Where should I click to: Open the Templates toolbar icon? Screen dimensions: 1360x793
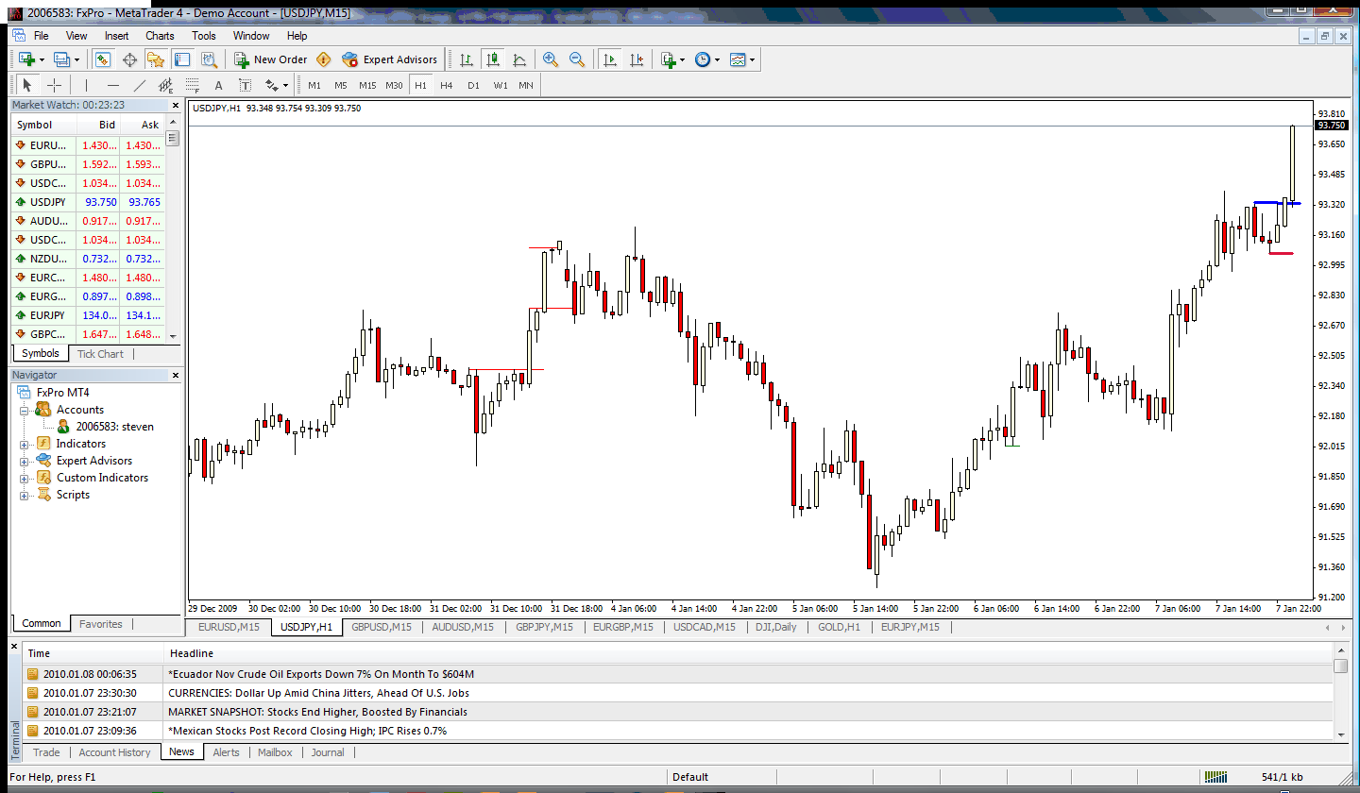[x=738, y=59]
